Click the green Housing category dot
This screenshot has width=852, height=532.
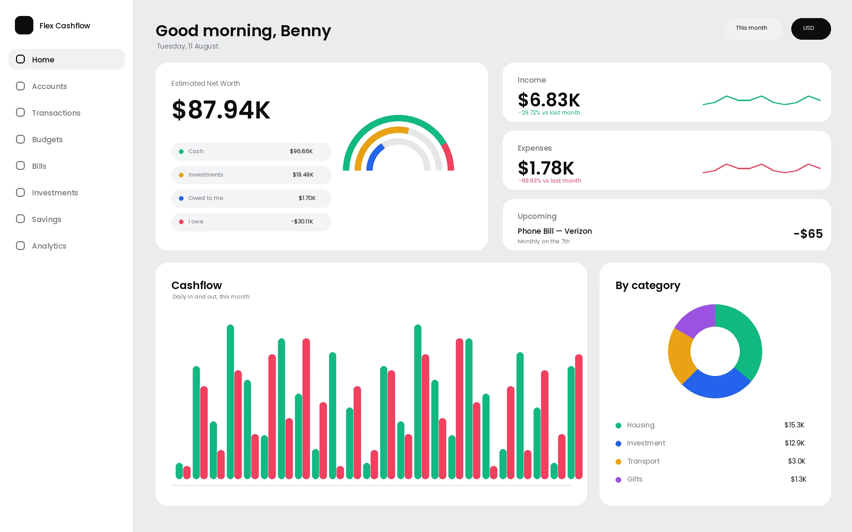(x=618, y=425)
